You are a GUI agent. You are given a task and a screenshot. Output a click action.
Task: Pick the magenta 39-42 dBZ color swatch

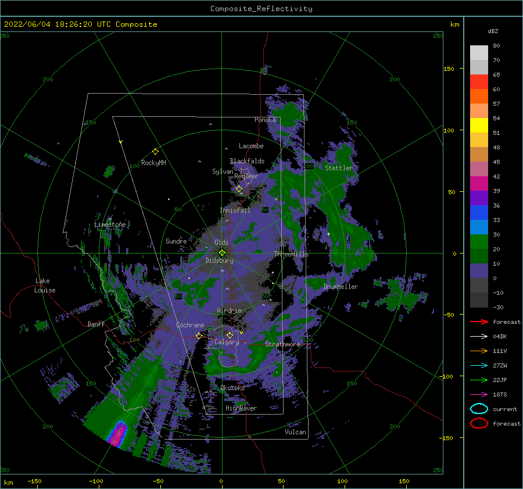(479, 184)
